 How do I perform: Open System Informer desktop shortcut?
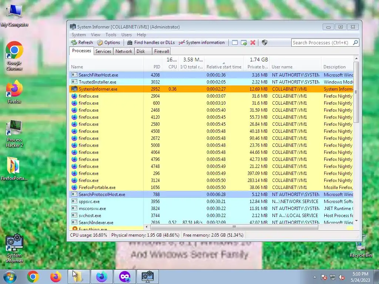(14, 248)
